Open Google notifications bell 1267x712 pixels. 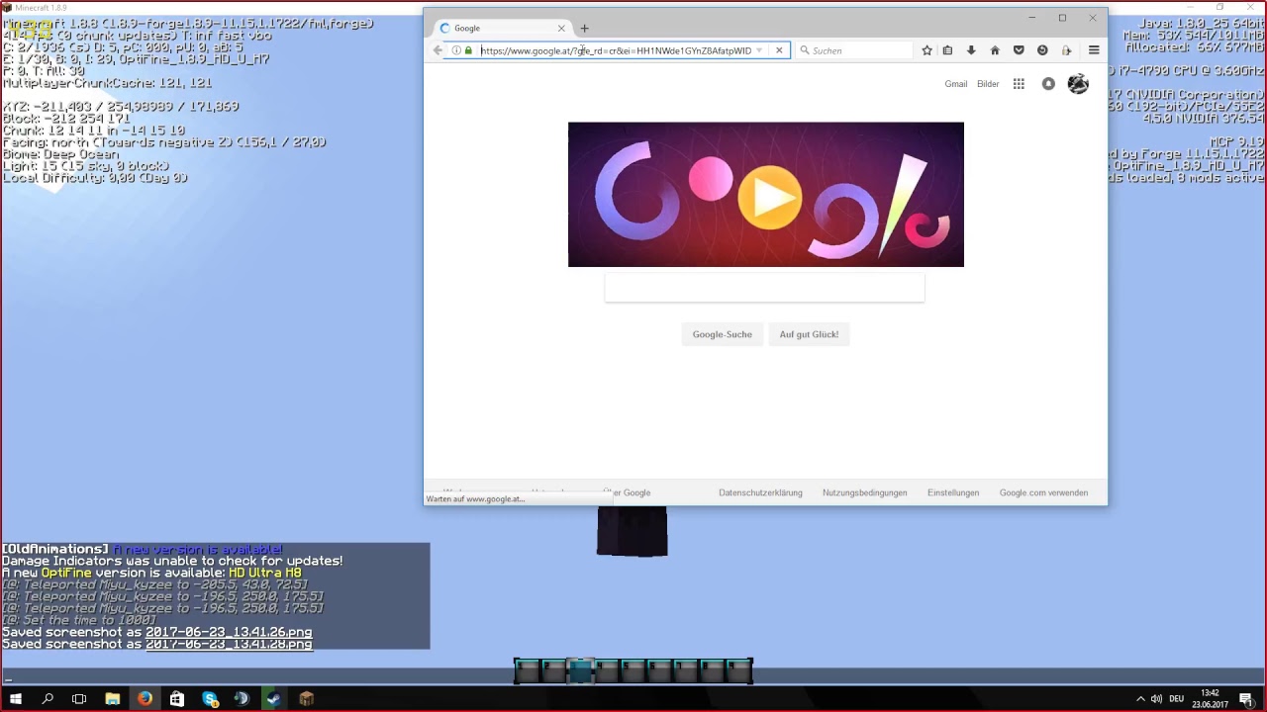1048,84
